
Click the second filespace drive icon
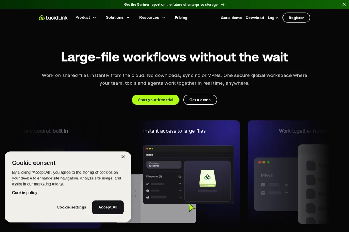pos(148,190)
